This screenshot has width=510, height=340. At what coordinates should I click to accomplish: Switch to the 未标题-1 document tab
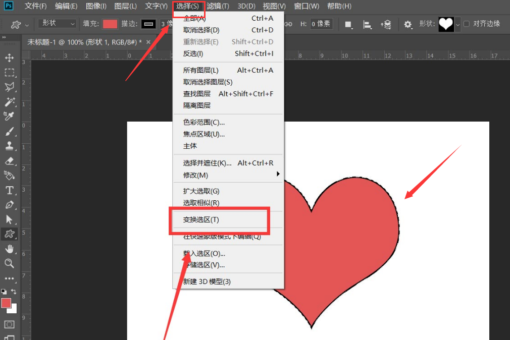(84, 42)
